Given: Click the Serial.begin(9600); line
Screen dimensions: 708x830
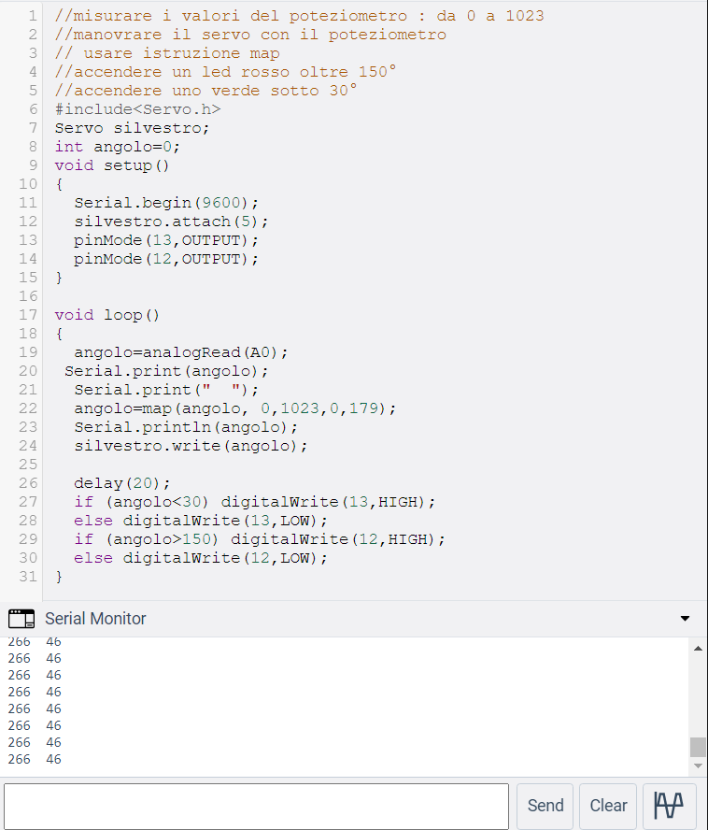Looking at the screenshot, I should tap(166, 203).
